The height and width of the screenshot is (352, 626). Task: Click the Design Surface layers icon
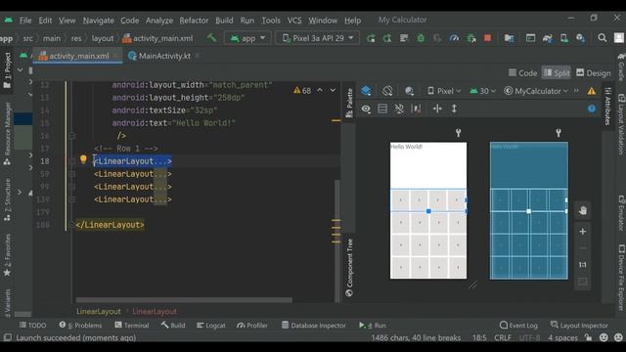click(366, 91)
